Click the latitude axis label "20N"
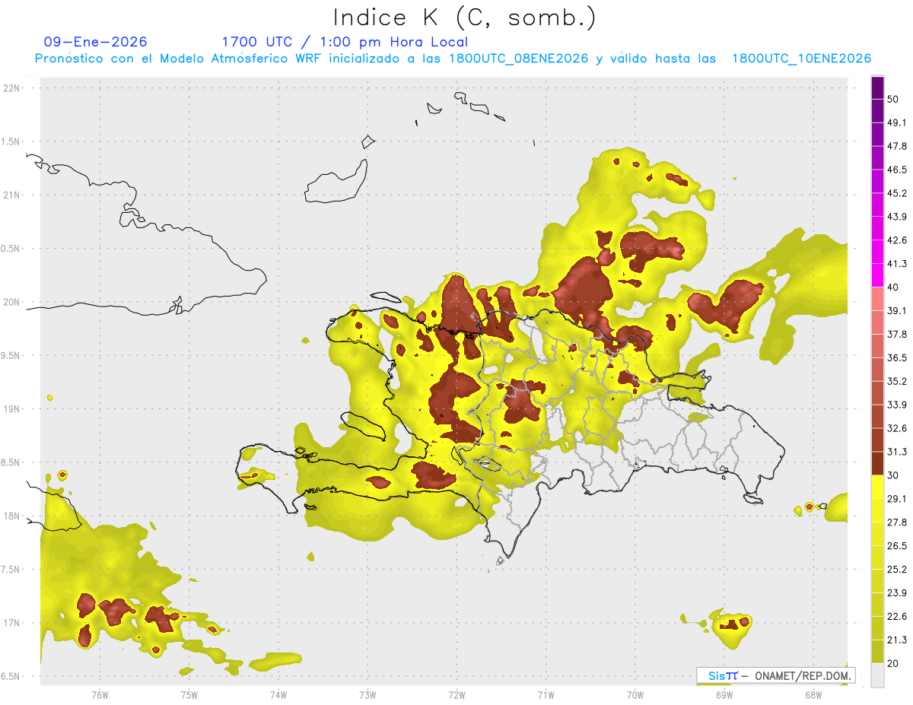This screenshot has width=913, height=705. coord(13,302)
